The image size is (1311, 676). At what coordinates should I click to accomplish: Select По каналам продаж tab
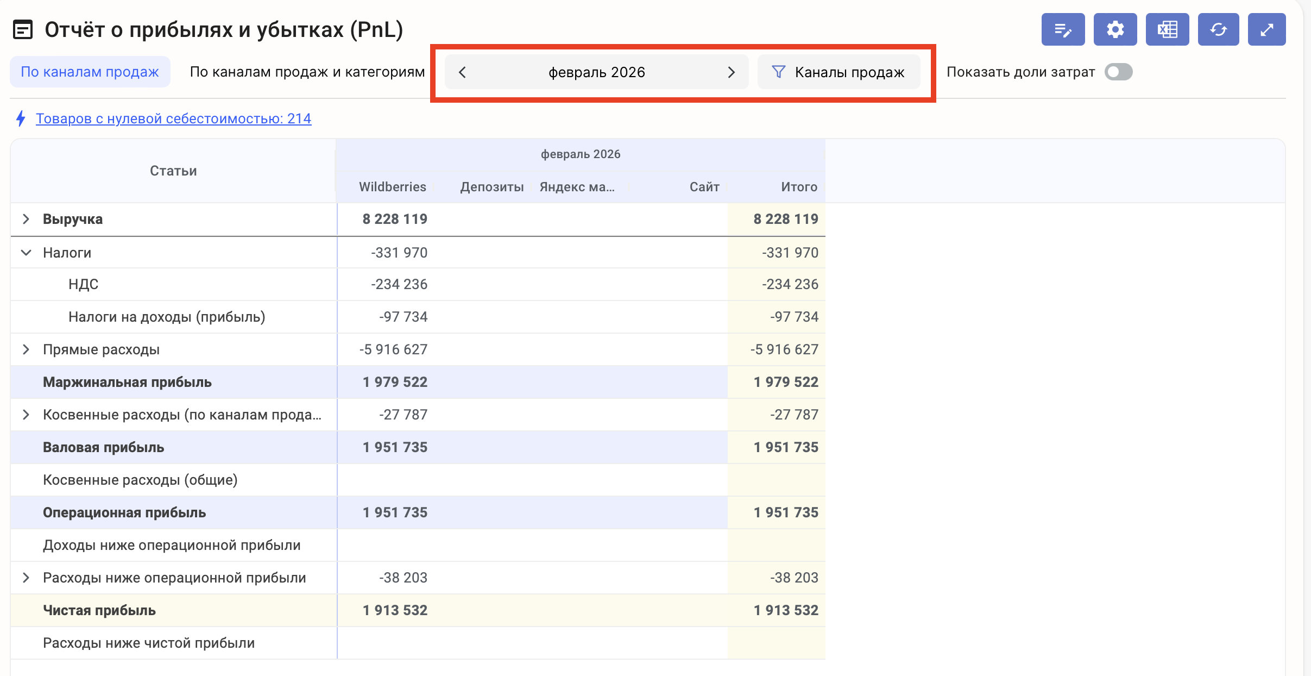click(90, 72)
